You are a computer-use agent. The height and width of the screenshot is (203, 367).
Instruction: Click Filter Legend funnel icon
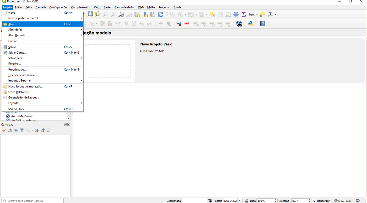point(22,130)
